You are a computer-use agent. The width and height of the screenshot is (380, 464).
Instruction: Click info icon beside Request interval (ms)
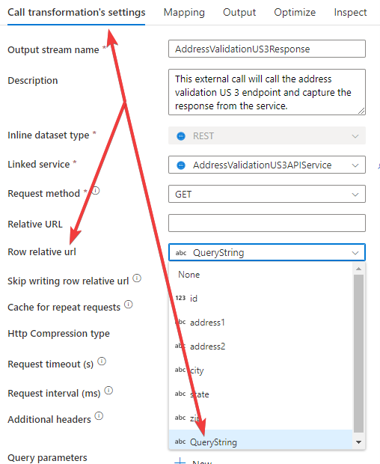pos(108,391)
